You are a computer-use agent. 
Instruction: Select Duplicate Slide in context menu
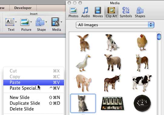[34, 103]
